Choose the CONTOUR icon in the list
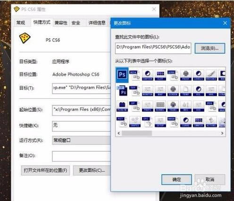Image resolution: width=234 pixels, height=201 pixels. [148, 75]
